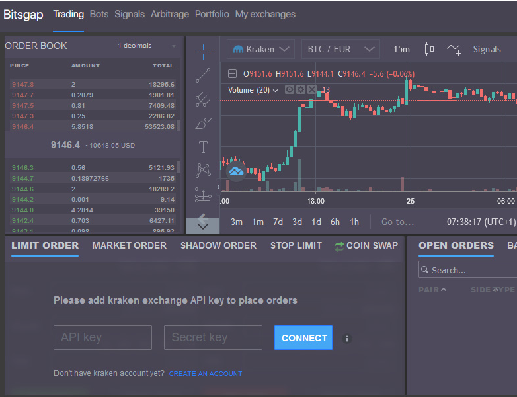
Task: Select the MARKET ORDER tab
Action: pos(130,246)
